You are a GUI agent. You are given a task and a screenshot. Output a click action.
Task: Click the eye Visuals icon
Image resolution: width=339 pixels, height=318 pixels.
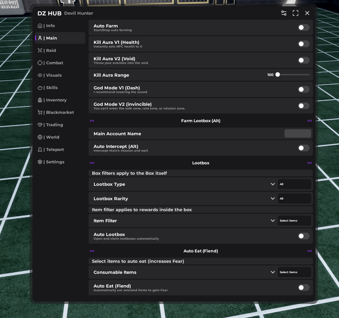click(40, 75)
